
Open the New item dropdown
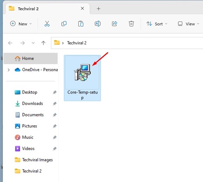click(21, 24)
